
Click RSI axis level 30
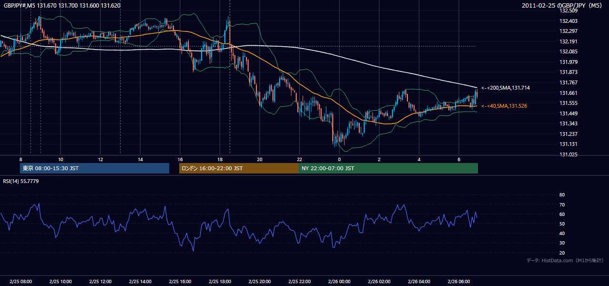(562, 243)
